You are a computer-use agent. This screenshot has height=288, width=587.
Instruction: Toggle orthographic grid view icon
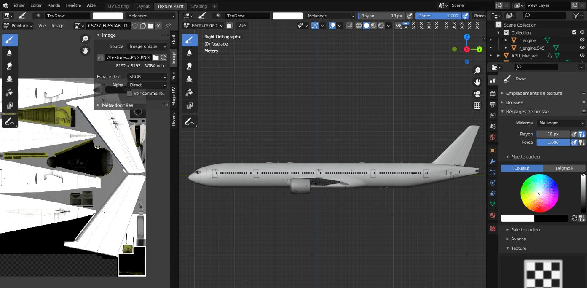pyautogui.click(x=477, y=106)
